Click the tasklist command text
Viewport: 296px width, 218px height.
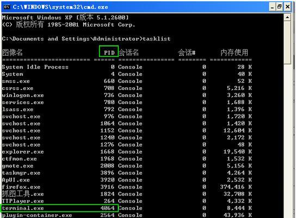(157, 39)
